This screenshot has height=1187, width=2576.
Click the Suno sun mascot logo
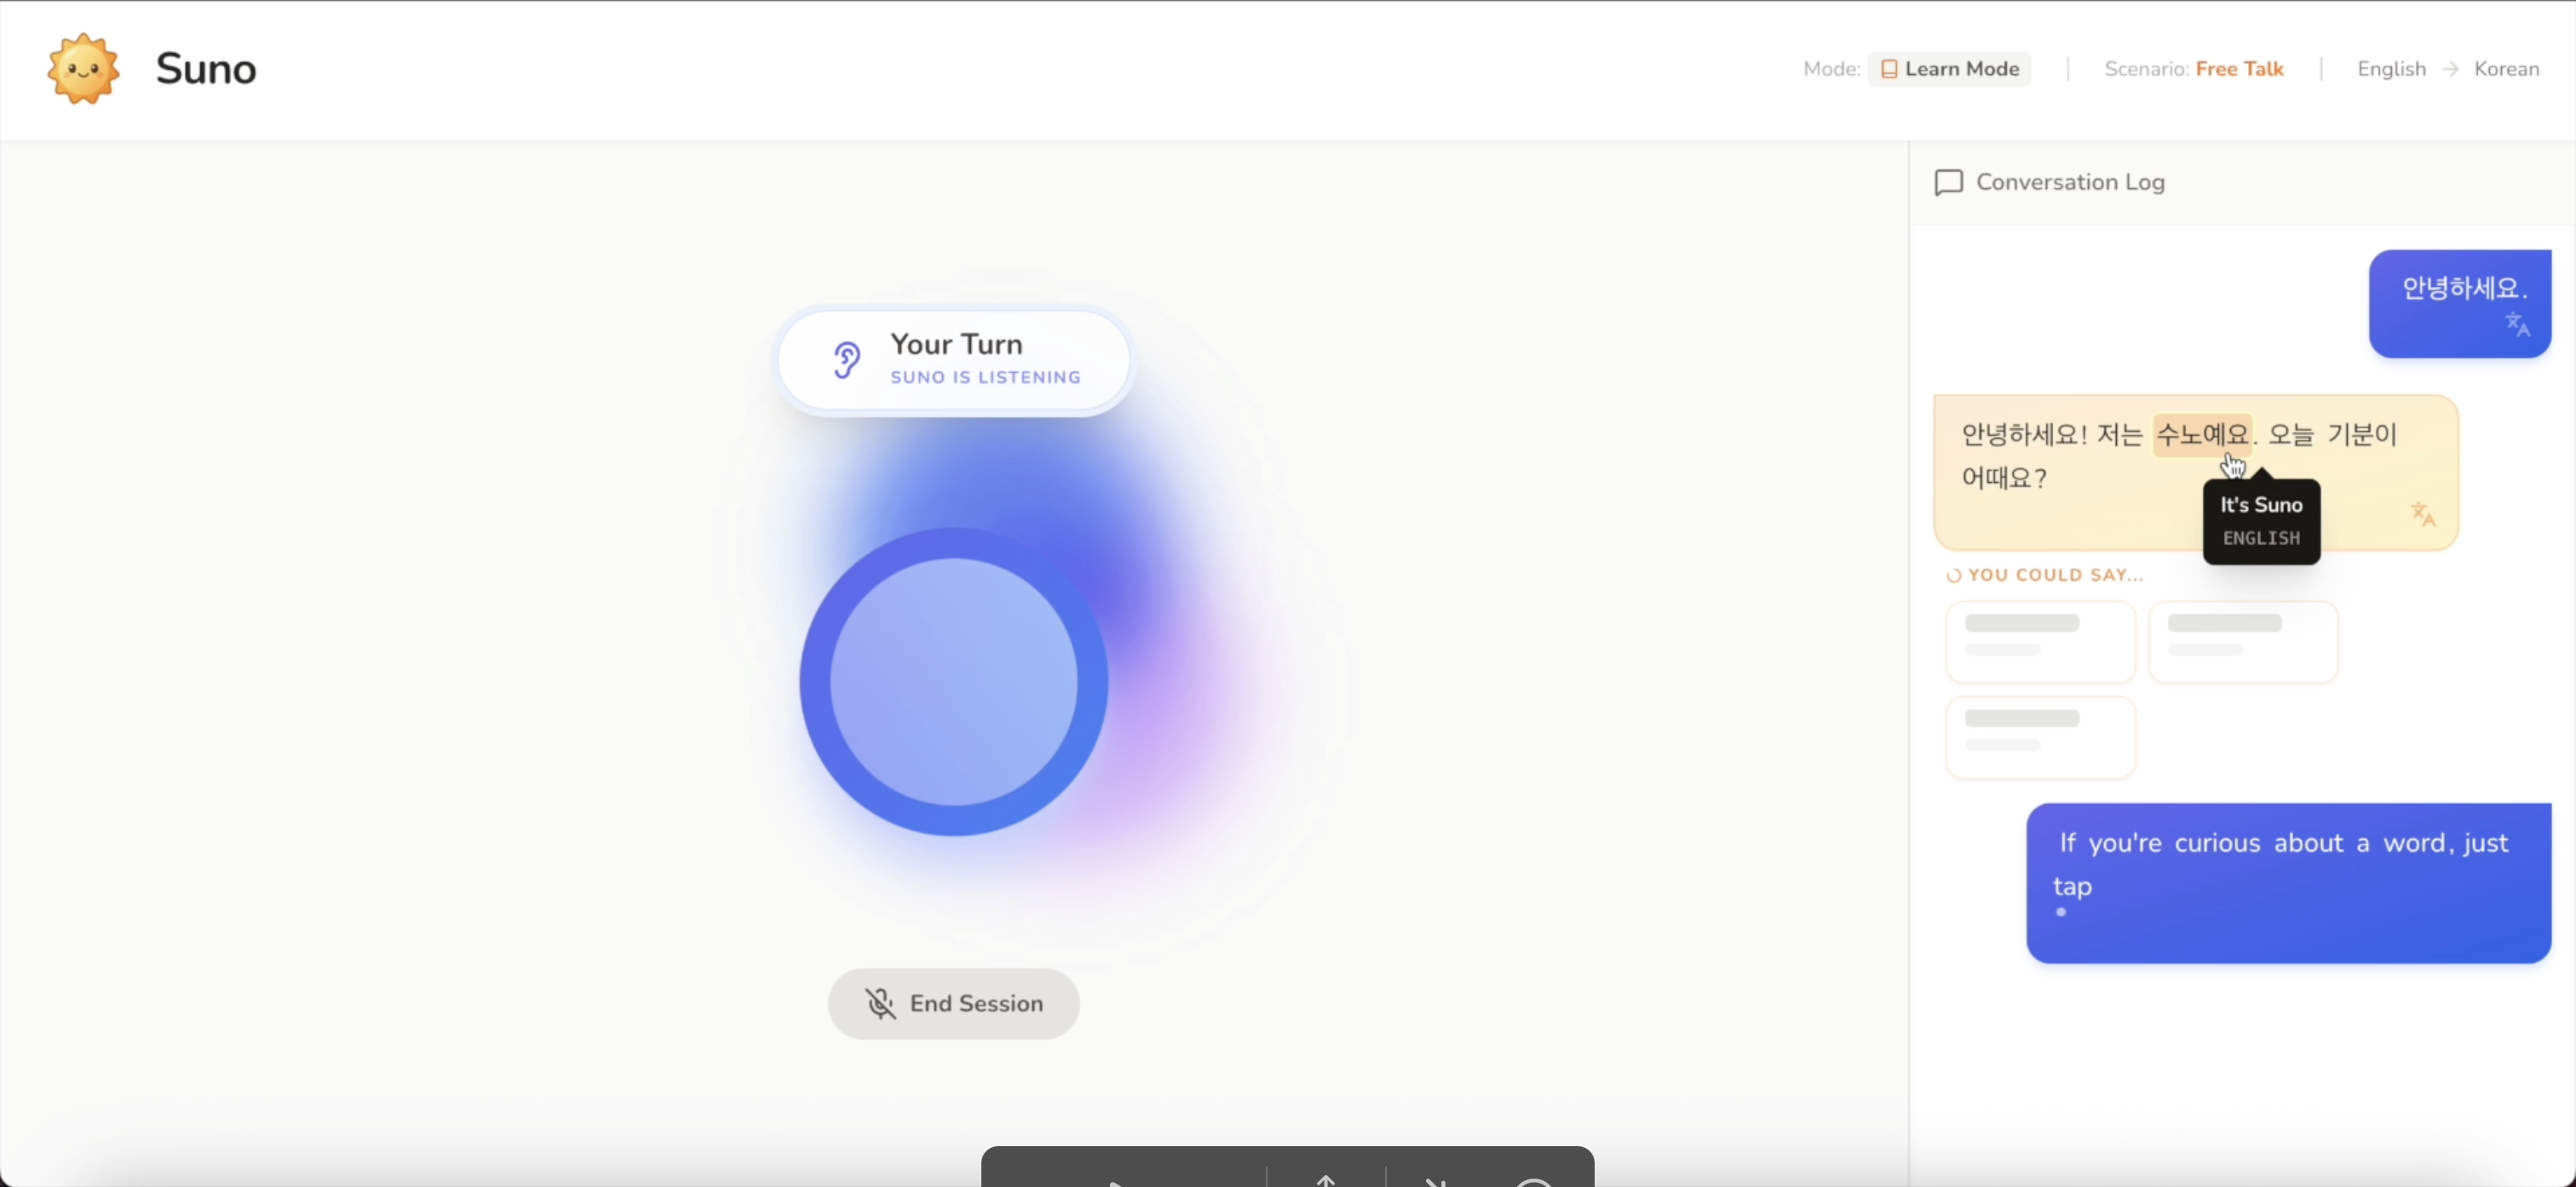tap(84, 68)
